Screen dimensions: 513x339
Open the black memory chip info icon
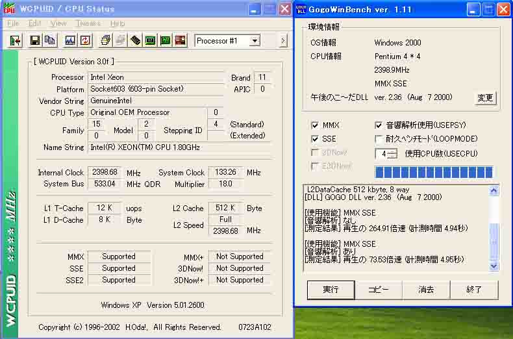coord(135,40)
